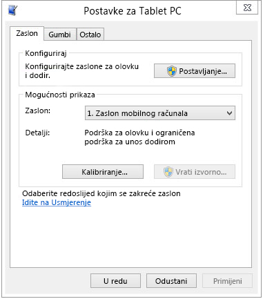The height and width of the screenshot is (299, 263).
Task: Switch to the Ostalo tab
Action: click(90, 35)
